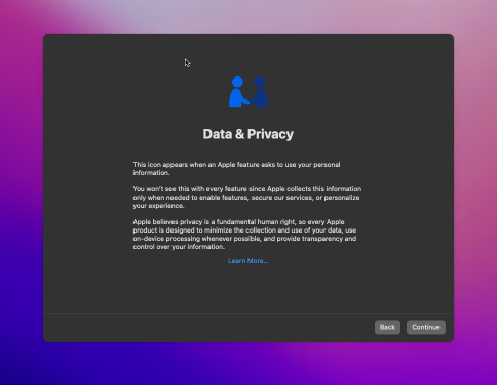Click paragraph starting "This icon appears when"

tap(237, 168)
